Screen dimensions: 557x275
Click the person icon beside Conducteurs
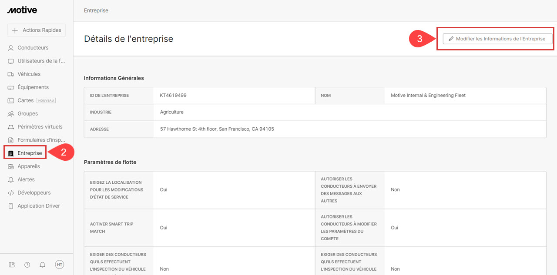tap(11, 48)
